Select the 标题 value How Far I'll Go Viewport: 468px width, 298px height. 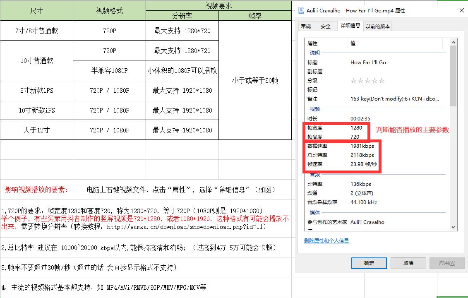(x=367, y=62)
